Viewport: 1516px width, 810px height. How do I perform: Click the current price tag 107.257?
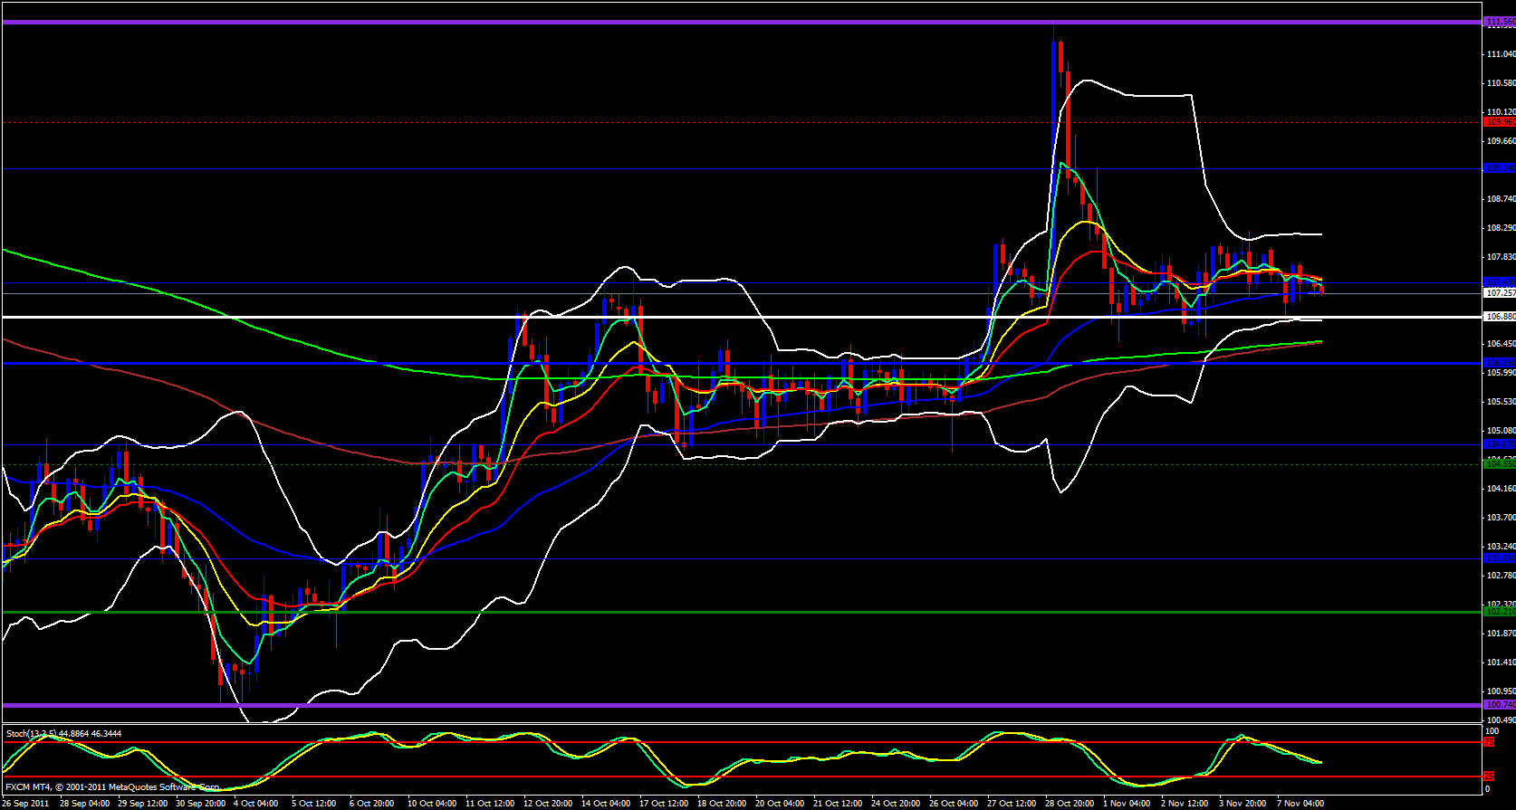point(1500,293)
